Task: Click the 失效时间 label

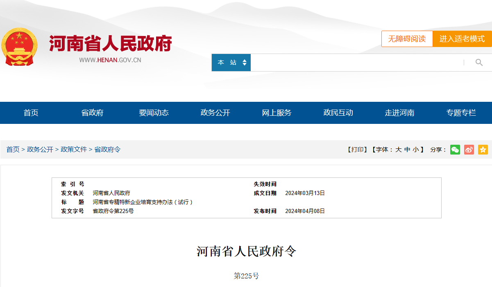Action: pyautogui.click(x=265, y=184)
